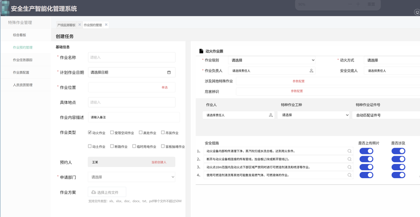Click the 具体地点 input field

pyautogui.click(x=132, y=102)
